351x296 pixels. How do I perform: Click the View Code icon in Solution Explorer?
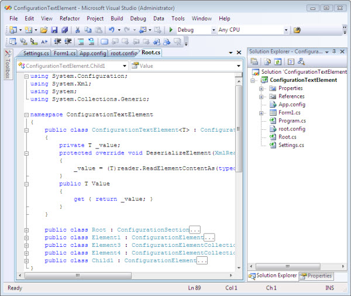291,61
